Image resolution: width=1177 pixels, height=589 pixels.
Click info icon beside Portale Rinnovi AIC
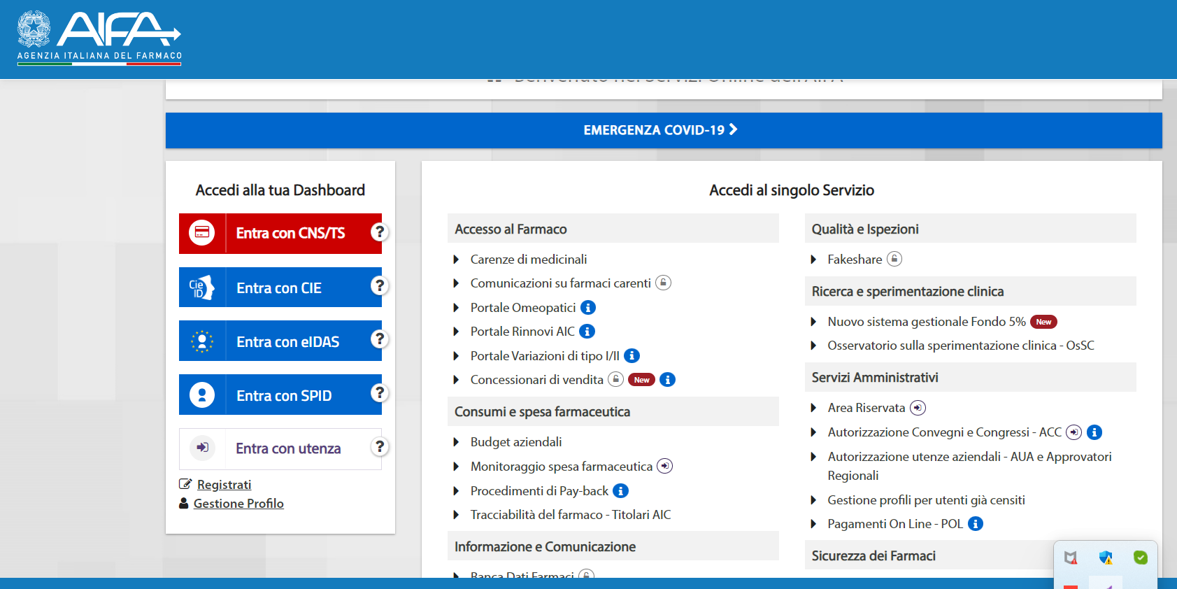587,332
